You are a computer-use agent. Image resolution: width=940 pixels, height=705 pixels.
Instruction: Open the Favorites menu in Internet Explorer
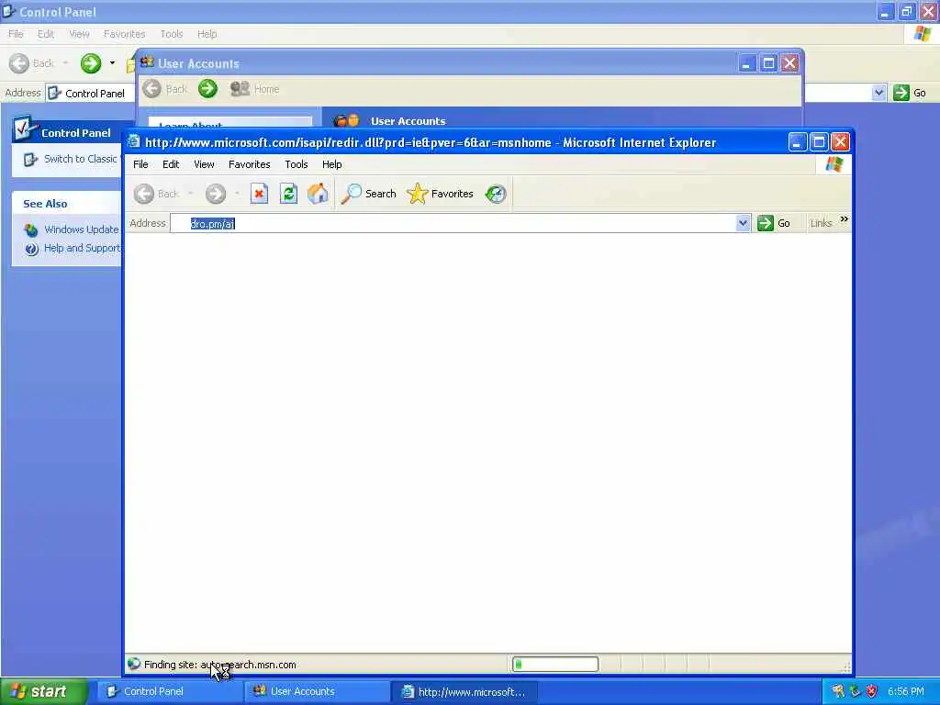click(250, 164)
